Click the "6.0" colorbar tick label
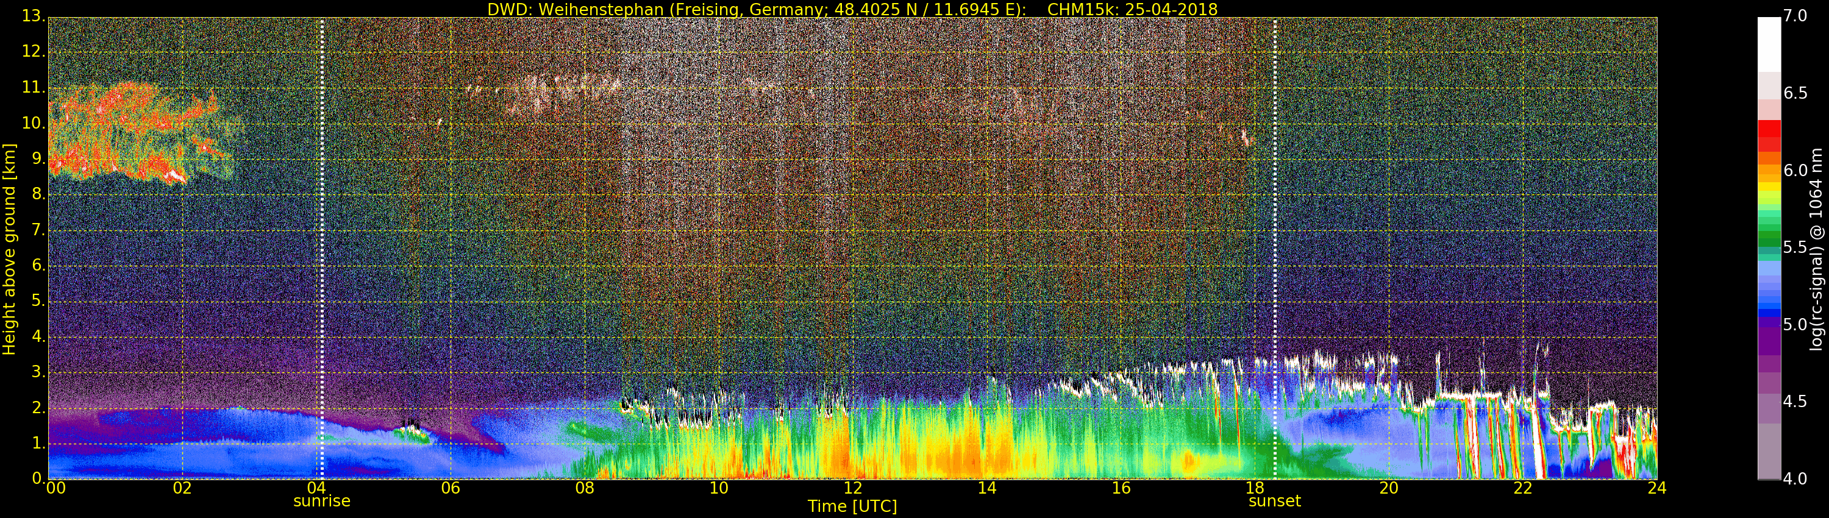 pos(1795,171)
